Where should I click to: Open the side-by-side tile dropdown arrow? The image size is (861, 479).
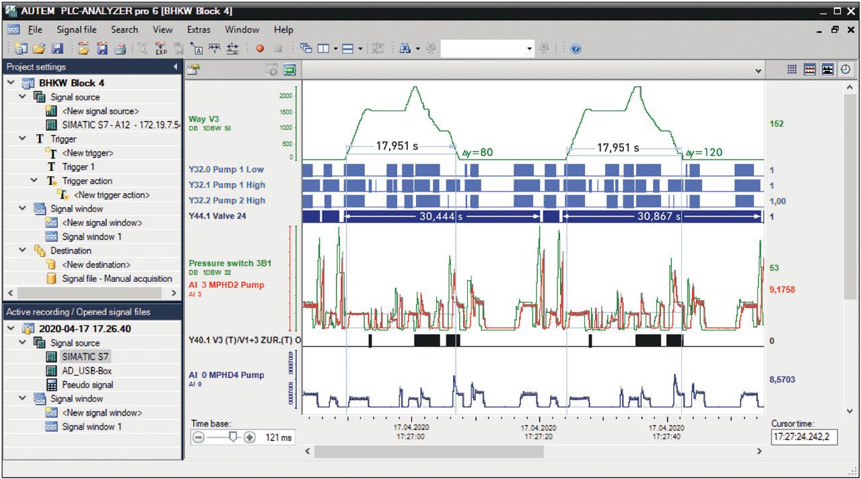pos(336,48)
